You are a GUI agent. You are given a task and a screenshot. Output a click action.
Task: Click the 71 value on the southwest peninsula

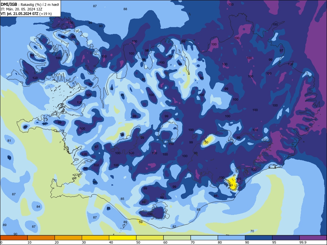click(55, 180)
